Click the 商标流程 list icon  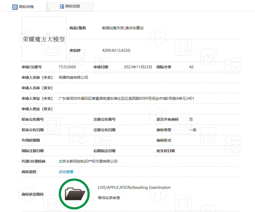pos(62,6)
